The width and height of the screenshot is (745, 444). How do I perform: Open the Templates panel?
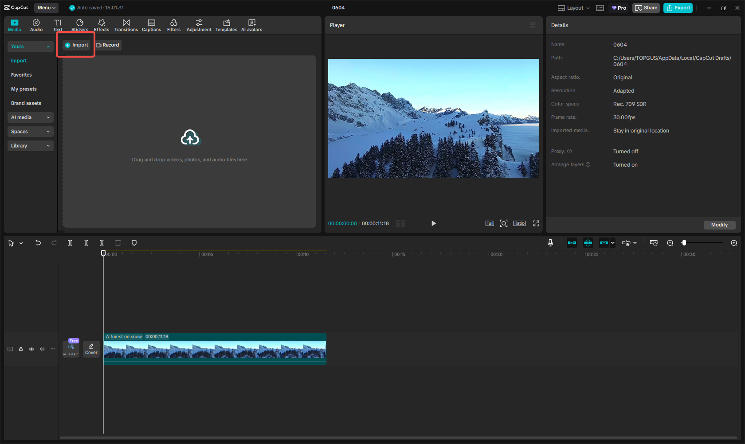click(226, 25)
